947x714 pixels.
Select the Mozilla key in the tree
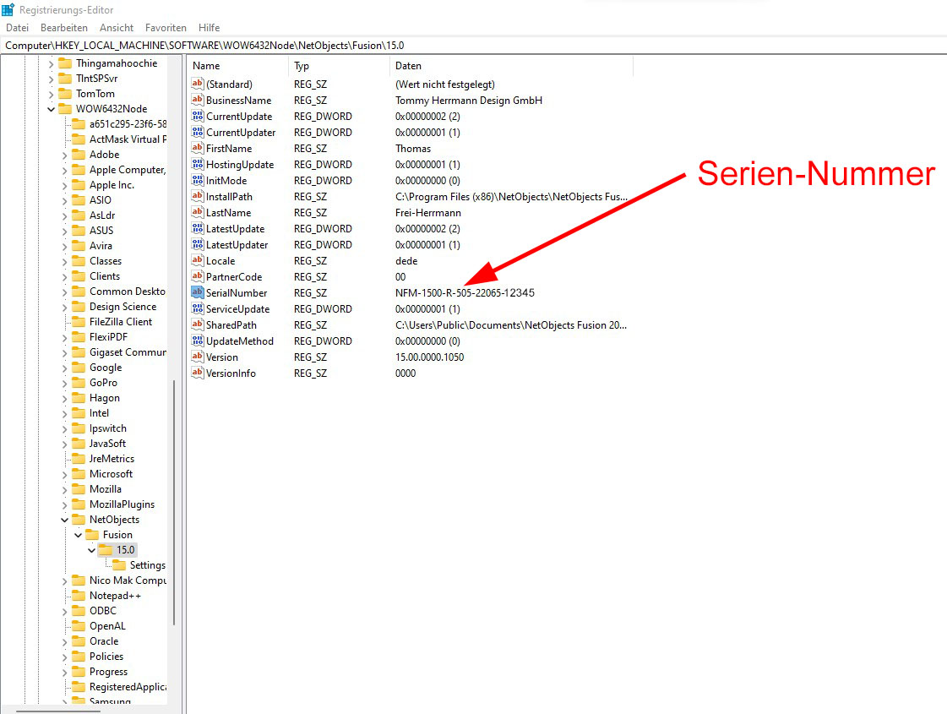(x=105, y=489)
